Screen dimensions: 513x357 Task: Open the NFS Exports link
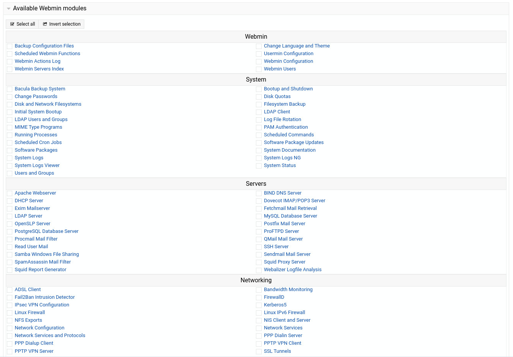28,320
